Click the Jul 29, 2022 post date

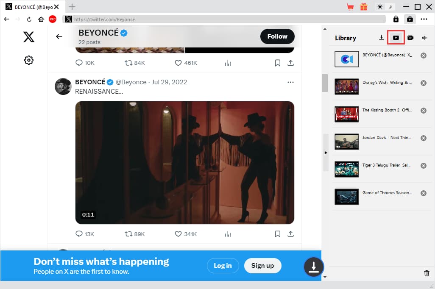coord(169,82)
